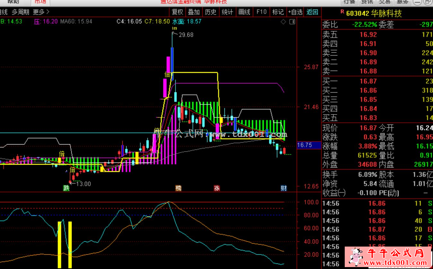Click 卖三 ask price 16.90
Screen dimensions: 433x269
point(368,53)
